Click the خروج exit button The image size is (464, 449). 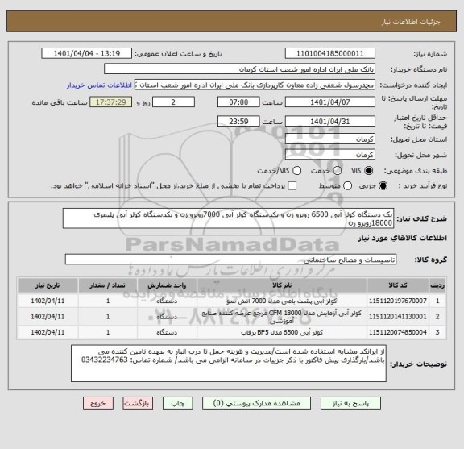tap(98, 403)
